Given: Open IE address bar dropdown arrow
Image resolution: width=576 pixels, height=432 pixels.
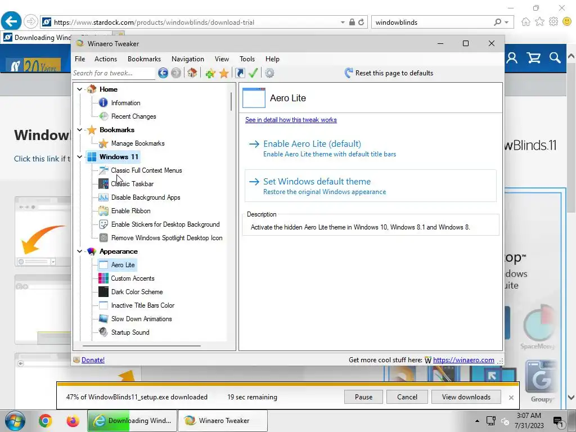Looking at the screenshot, I should pos(343,22).
